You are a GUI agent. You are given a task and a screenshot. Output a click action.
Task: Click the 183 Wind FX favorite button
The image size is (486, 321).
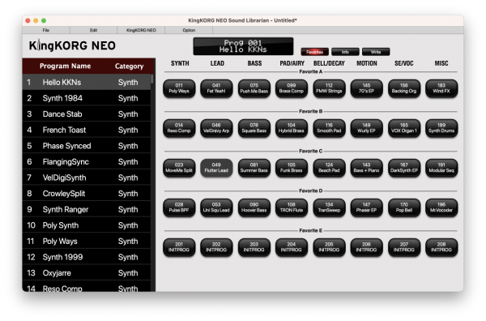point(441,88)
